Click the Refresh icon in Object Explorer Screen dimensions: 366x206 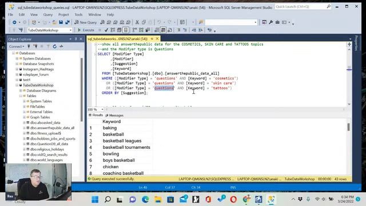55,46
